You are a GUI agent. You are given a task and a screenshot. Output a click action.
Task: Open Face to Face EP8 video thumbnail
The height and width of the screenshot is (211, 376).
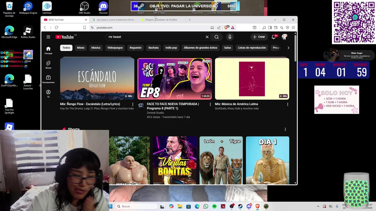click(174, 79)
